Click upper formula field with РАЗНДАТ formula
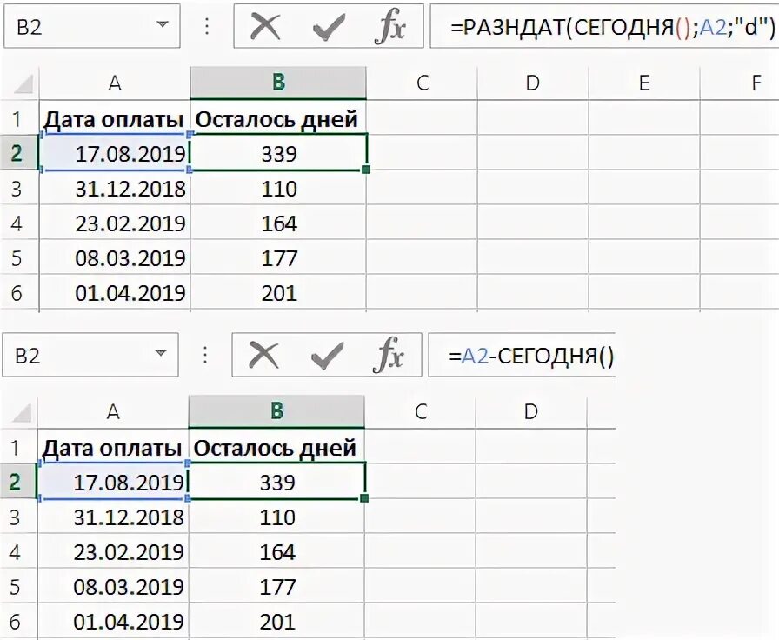The height and width of the screenshot is (640, 779). tap(604, 26)
